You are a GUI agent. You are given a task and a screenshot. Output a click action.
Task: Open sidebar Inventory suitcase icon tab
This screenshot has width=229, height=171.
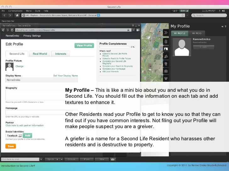coord(166,71)
